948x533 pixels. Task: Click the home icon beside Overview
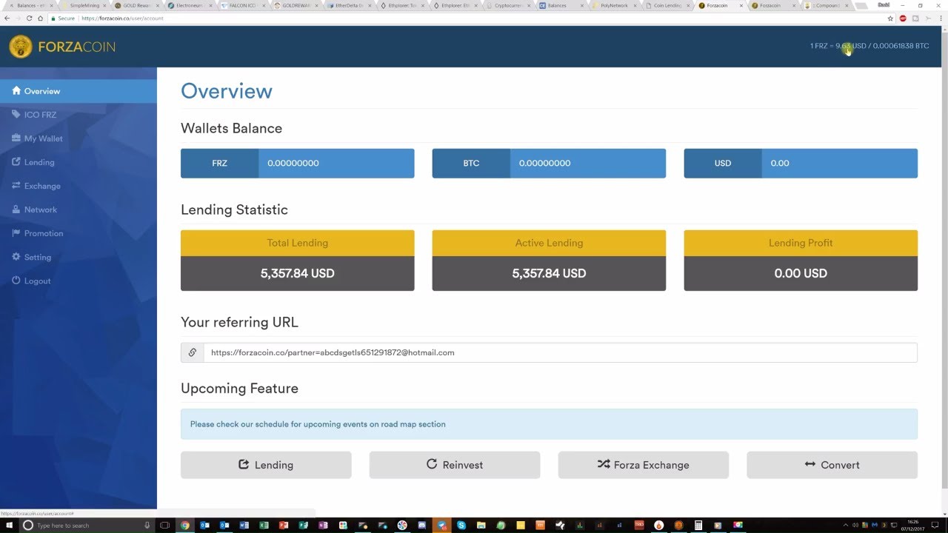pos(16,91)
